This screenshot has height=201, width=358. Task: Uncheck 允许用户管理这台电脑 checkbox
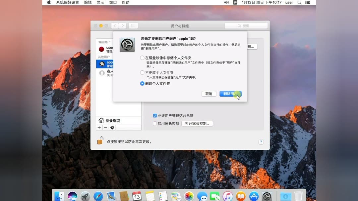pos(154,115)
